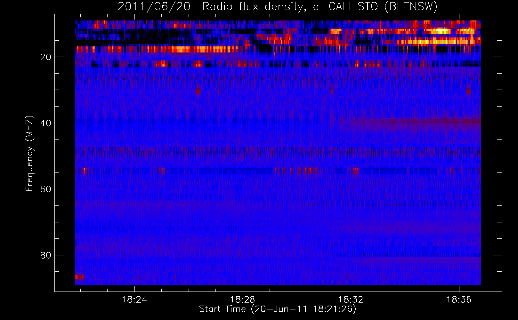This screenshot has height=320, width=518.
Task: Click the 'Frequency (MHZ)' axis label
Action: pyautogui.click(x=29, y=154)
